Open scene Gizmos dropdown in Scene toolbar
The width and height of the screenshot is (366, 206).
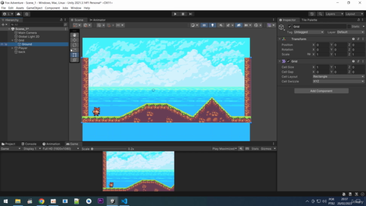(271, 25)
